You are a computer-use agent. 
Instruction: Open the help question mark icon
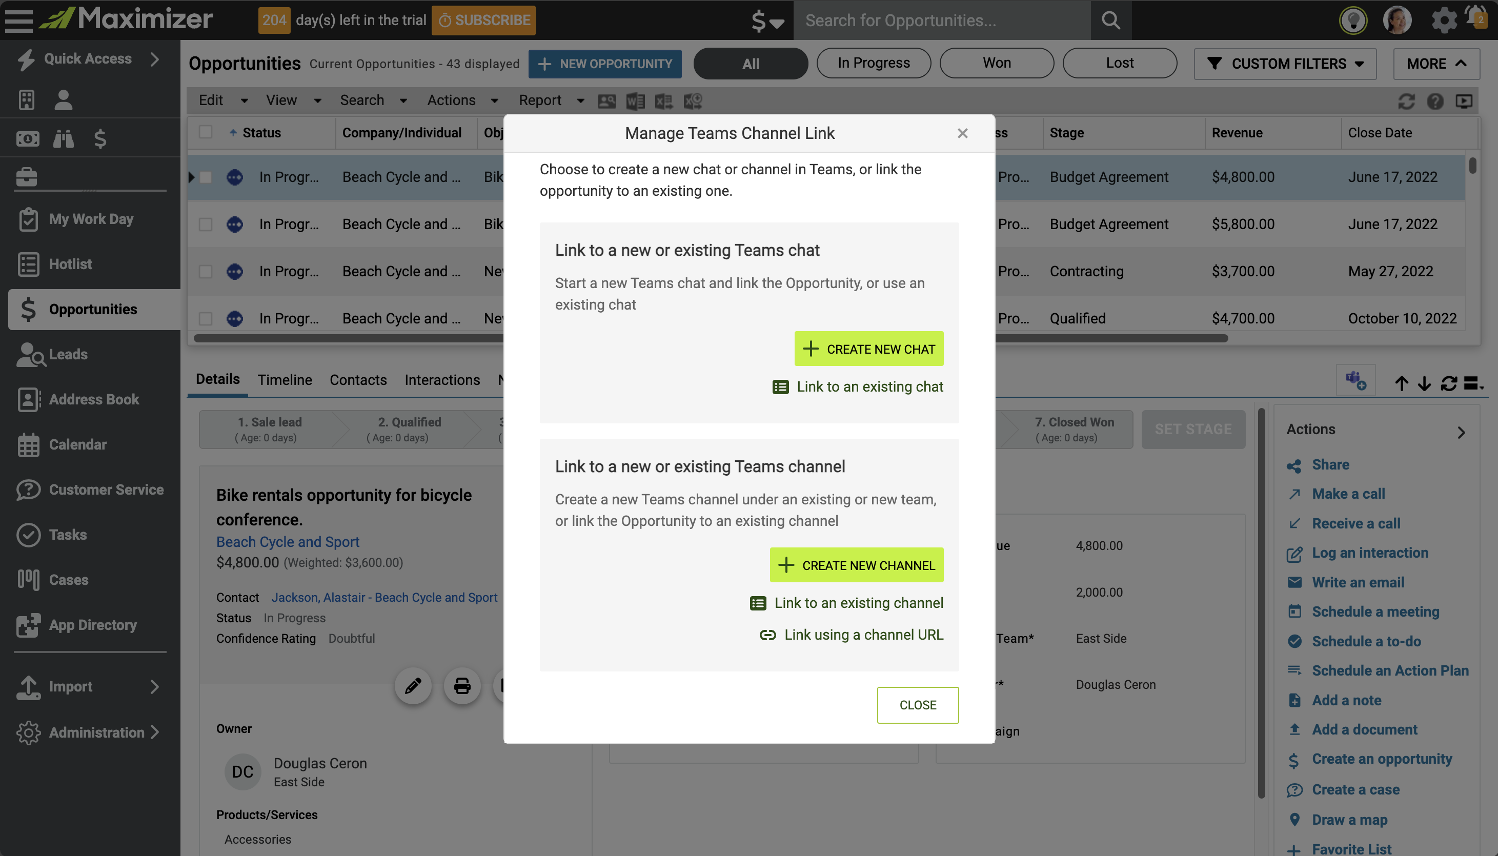[x=1435, y=101]
